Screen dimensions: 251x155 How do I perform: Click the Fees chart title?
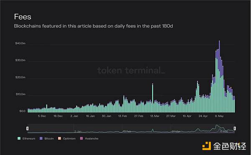pyautogui.click(x=23, y=17)
